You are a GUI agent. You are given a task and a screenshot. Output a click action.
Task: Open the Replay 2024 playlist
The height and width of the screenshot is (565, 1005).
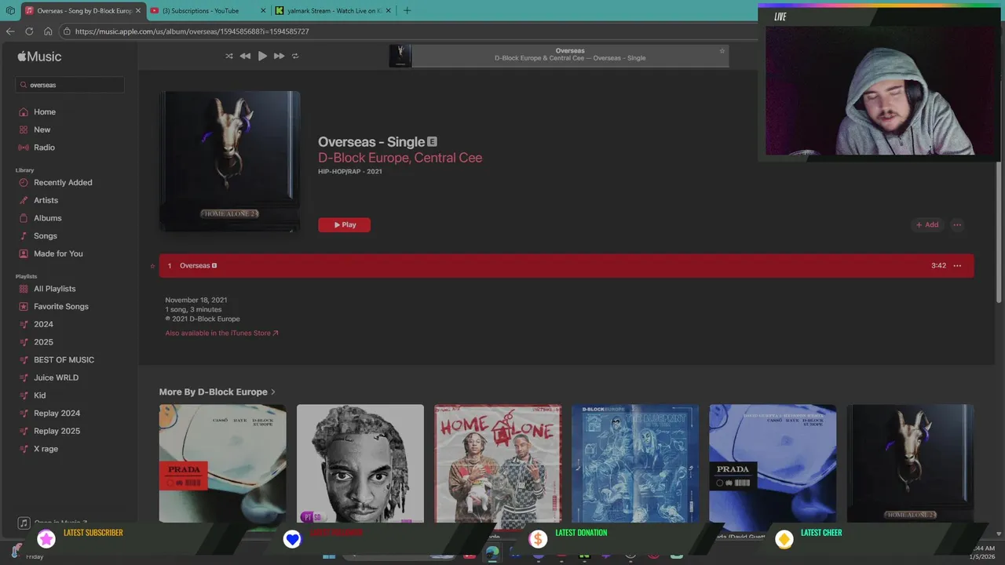click(x=57, y=414)
